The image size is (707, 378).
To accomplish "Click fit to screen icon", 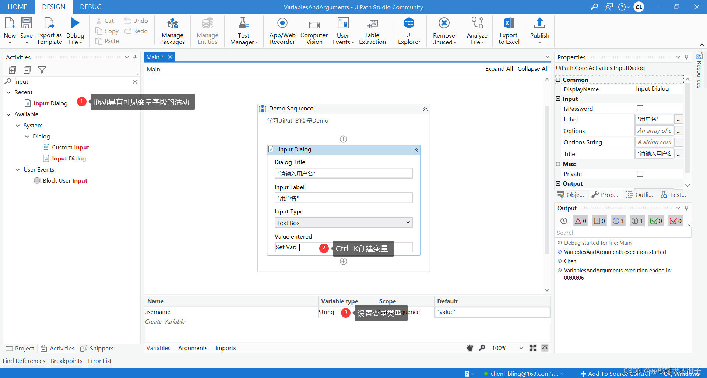I will coord(533,348).
